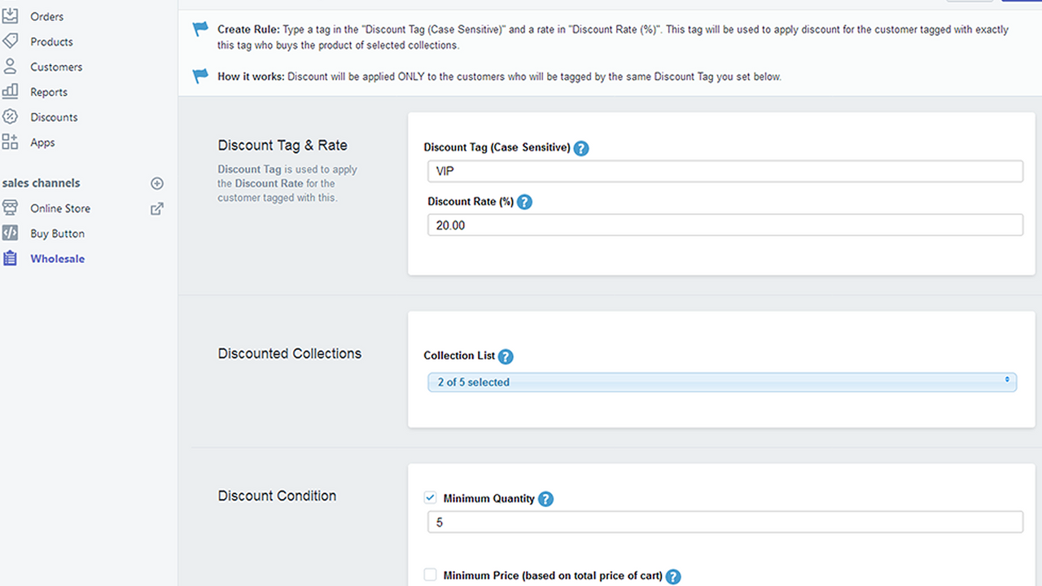Screen dimensions: 1042x586
Task: Click the external link icon beside Online Store
Action: coord(156,208)
